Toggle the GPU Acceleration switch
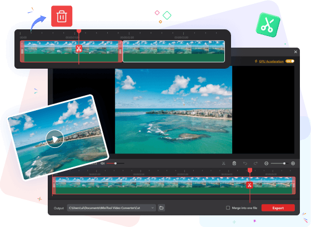This screenshot has width=311, height=227. pyautogui.click(x=290, y=61)
